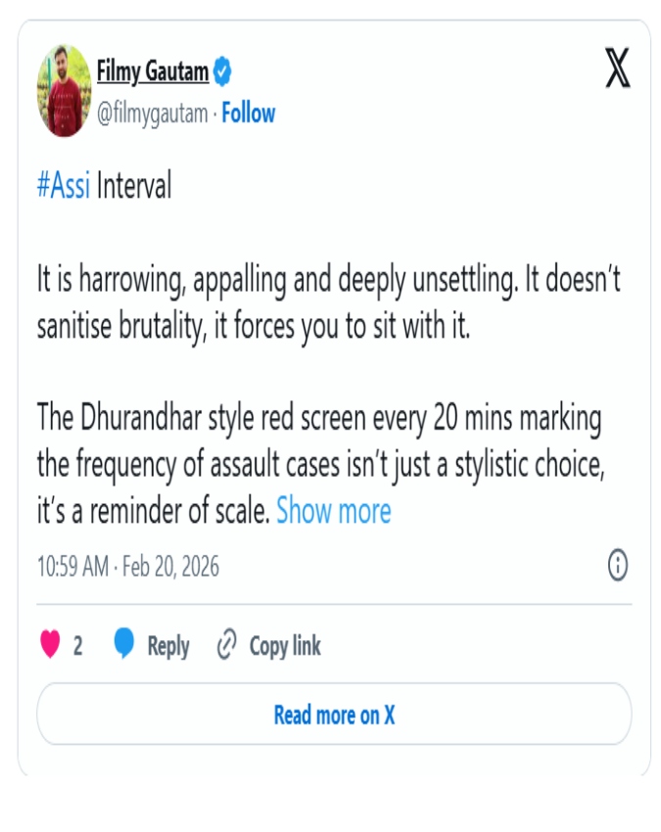Click the X logo in the corner
The height and width of the screenshot is (832, 661).
click(617, 70)
